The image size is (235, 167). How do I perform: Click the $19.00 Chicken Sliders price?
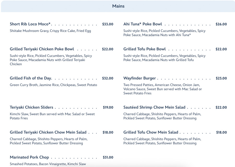[x=108, y=108]
